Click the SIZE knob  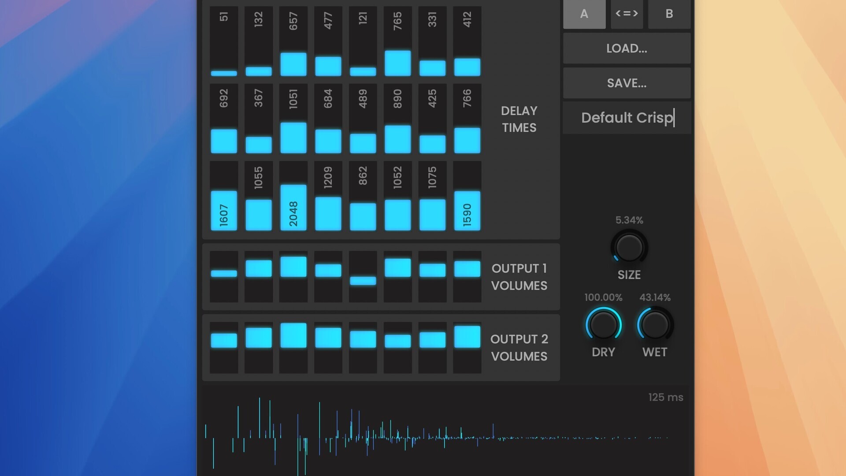629,247
